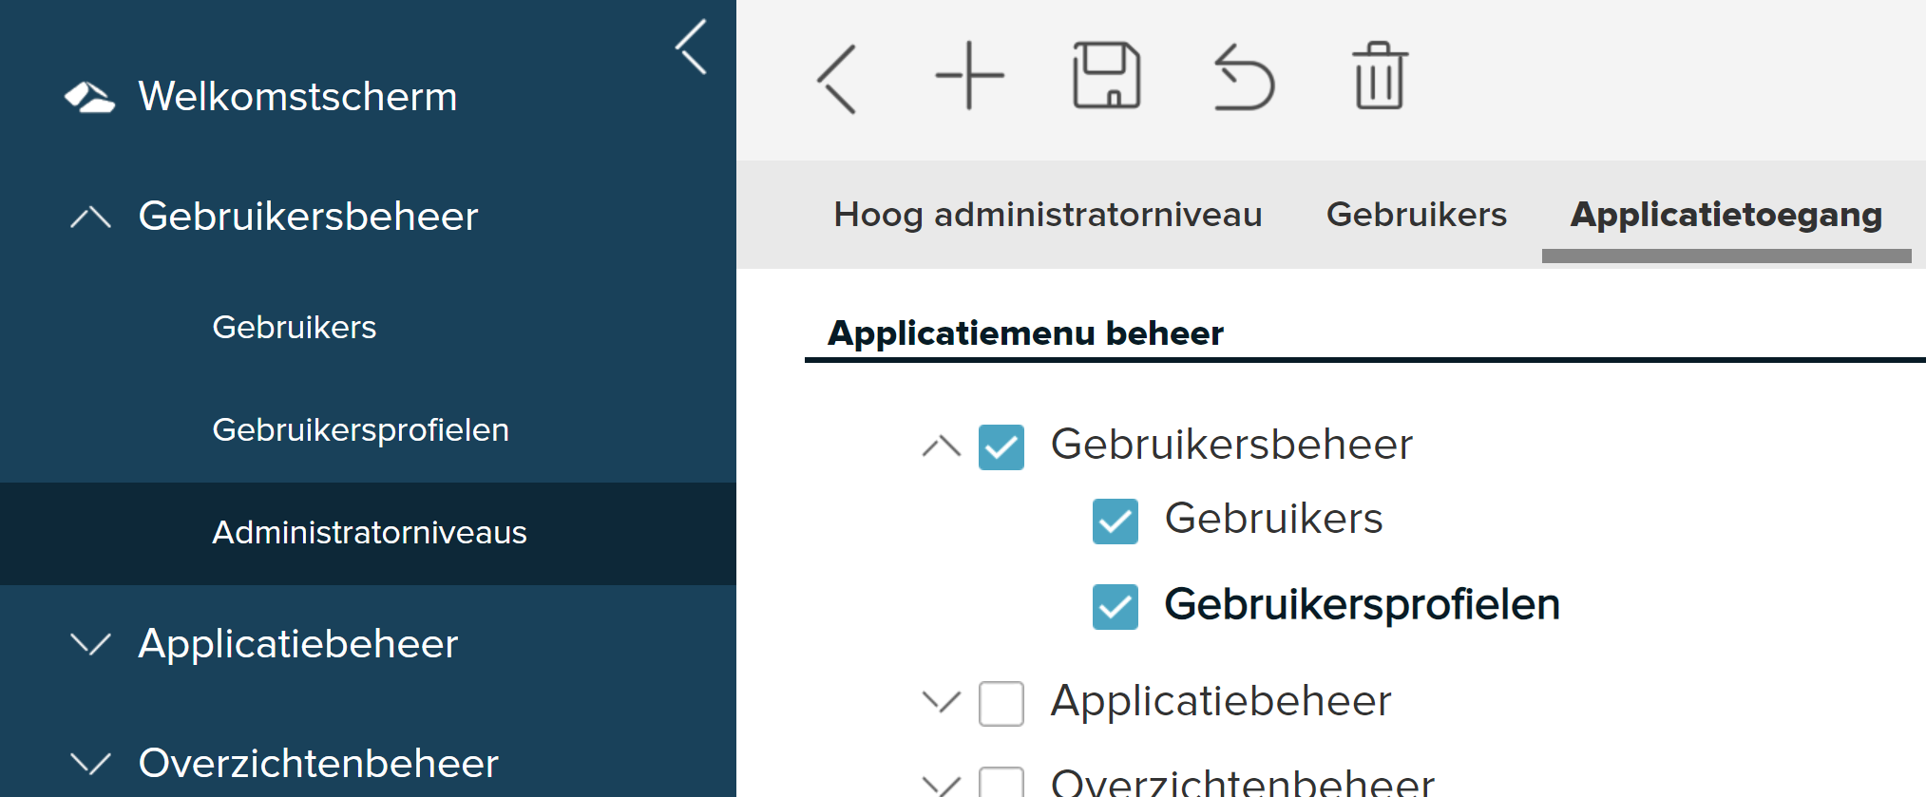
Task: Expand the Applicatiebeheer sidebar section
Action: coord(91,644)
